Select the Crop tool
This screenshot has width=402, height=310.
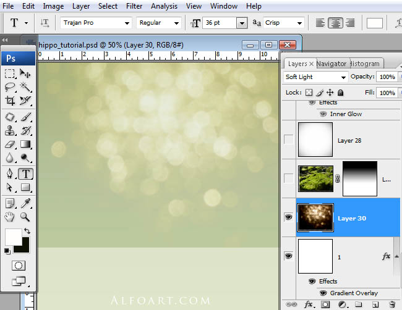tap(10, 101)
